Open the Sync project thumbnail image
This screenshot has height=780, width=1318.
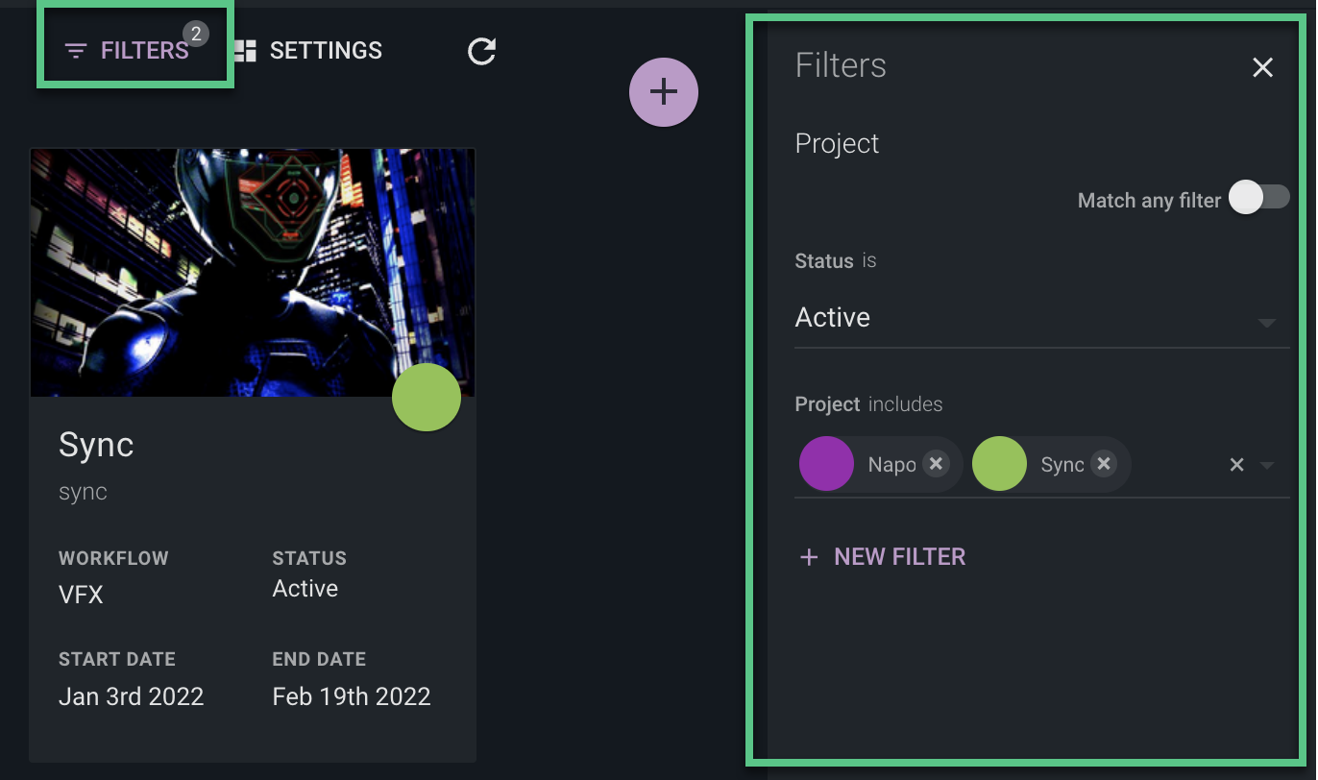(253, 272)
